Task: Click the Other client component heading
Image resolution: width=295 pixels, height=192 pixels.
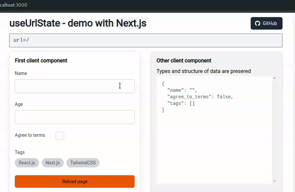Action: point(184,61)
